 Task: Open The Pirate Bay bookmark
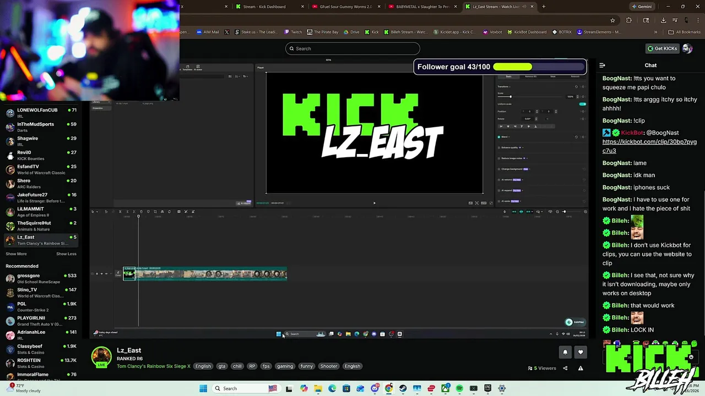coord(323,32)
